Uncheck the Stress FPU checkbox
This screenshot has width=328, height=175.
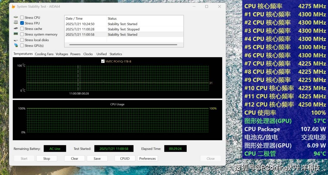pyautogui.click(x=22, y=23)
